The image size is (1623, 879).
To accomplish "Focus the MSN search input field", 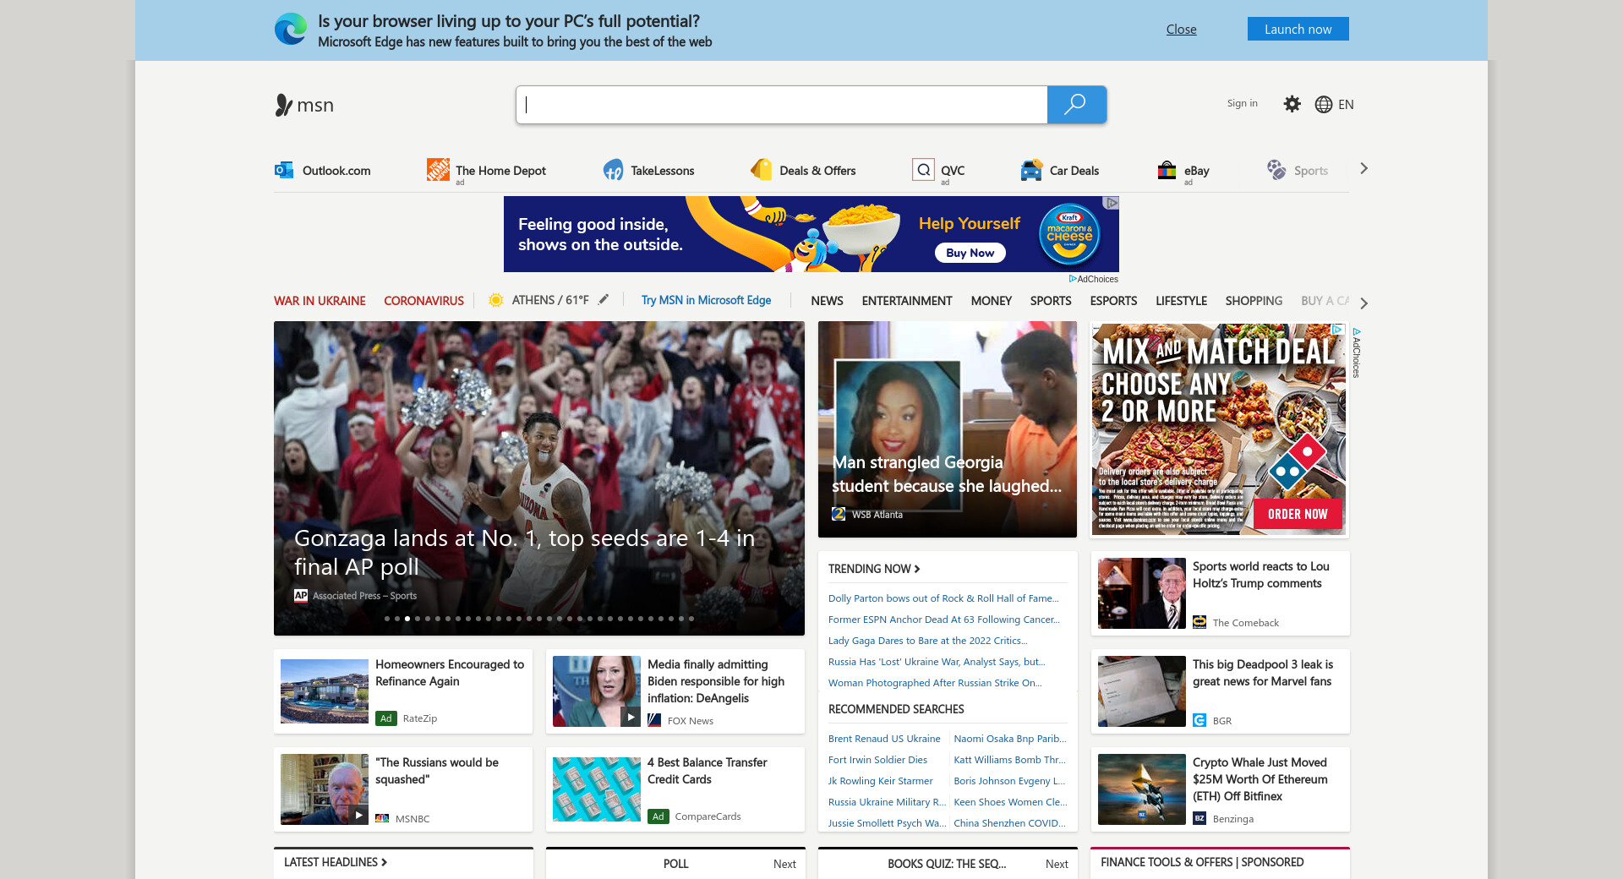I will click(x=782, y=105).
